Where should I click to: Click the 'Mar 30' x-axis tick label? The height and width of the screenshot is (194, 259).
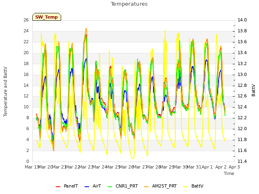180,167
